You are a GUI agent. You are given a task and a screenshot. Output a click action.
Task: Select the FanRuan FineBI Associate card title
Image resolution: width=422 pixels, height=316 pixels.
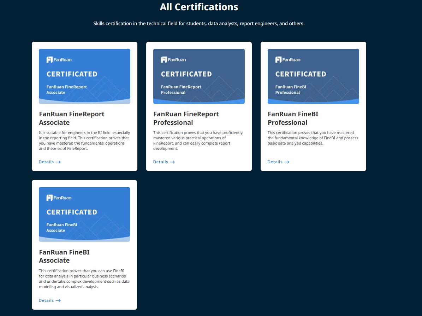64,256
